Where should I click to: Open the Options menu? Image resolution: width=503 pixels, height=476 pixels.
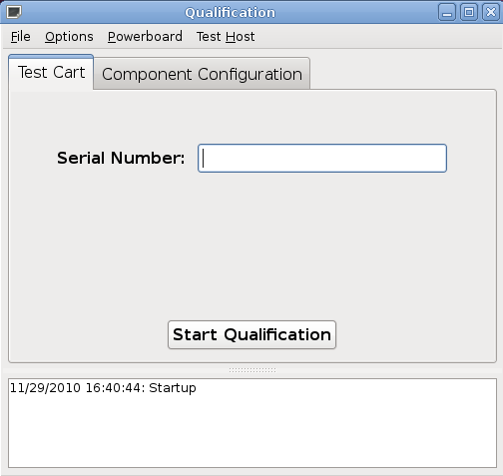coord(69,37)
